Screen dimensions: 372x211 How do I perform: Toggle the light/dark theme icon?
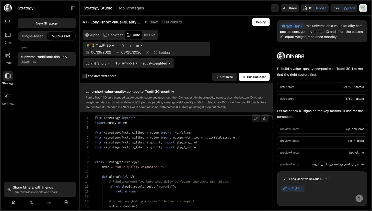[275, 8]
